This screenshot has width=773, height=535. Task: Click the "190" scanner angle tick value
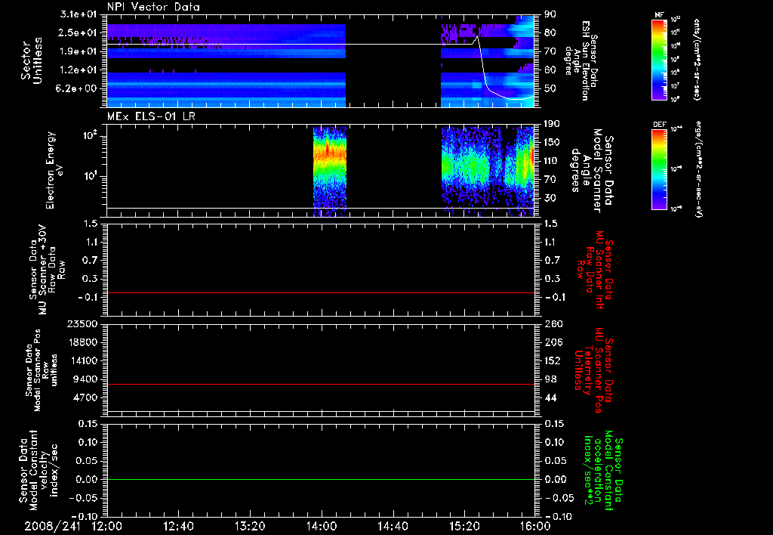click(x=552, y=124)
